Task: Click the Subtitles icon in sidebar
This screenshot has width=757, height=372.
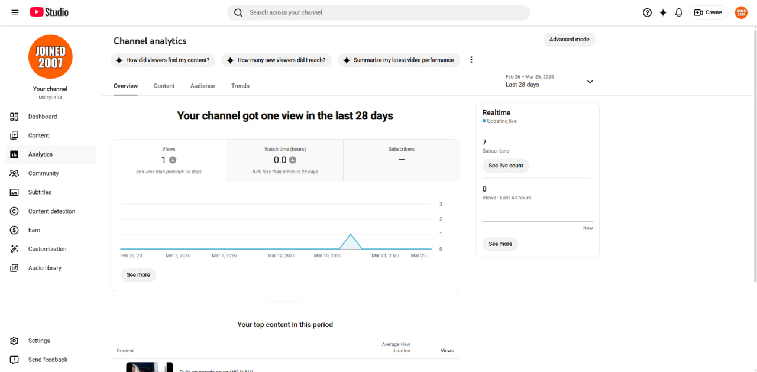Action: pos(14,192)
